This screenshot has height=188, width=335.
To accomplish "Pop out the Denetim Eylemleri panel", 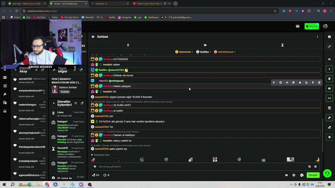I will point(82,103).
